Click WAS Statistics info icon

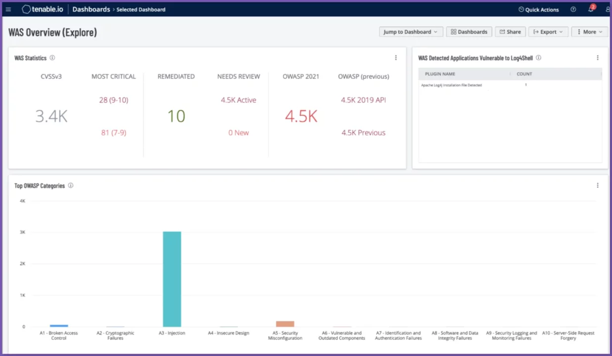(x=52, y=58)
